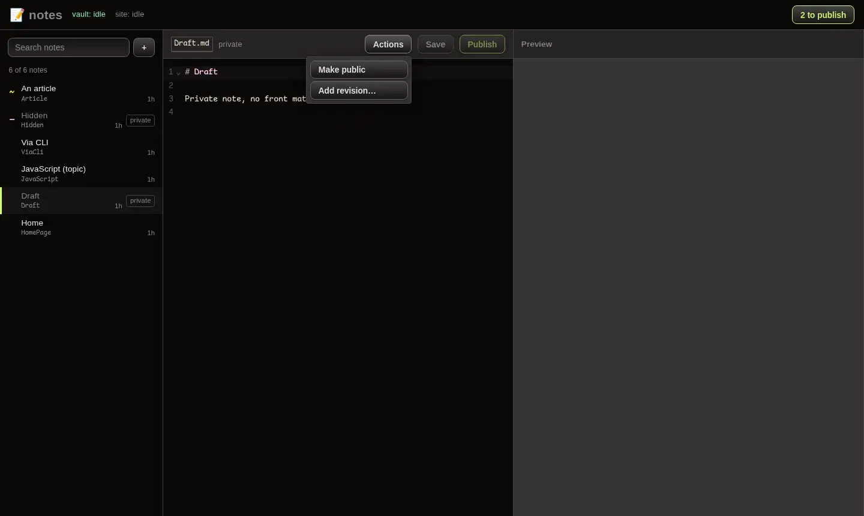This screenshot has height=516, width=864.
Task: Open the '2 to publish' button
Action: (x=823, y=15)
